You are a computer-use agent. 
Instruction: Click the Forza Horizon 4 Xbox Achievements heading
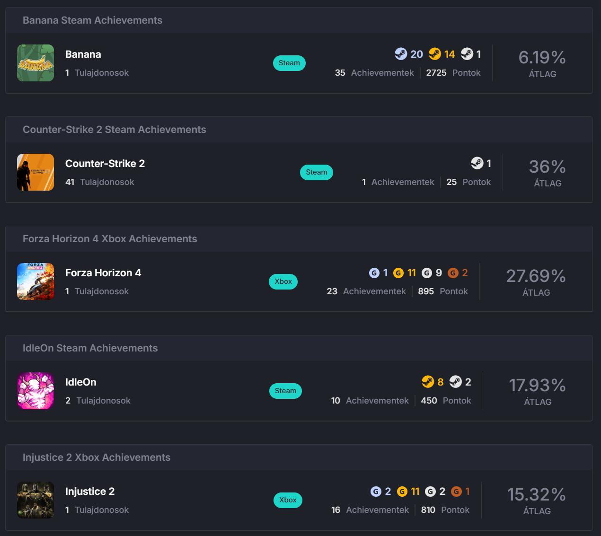coord(110,239)
